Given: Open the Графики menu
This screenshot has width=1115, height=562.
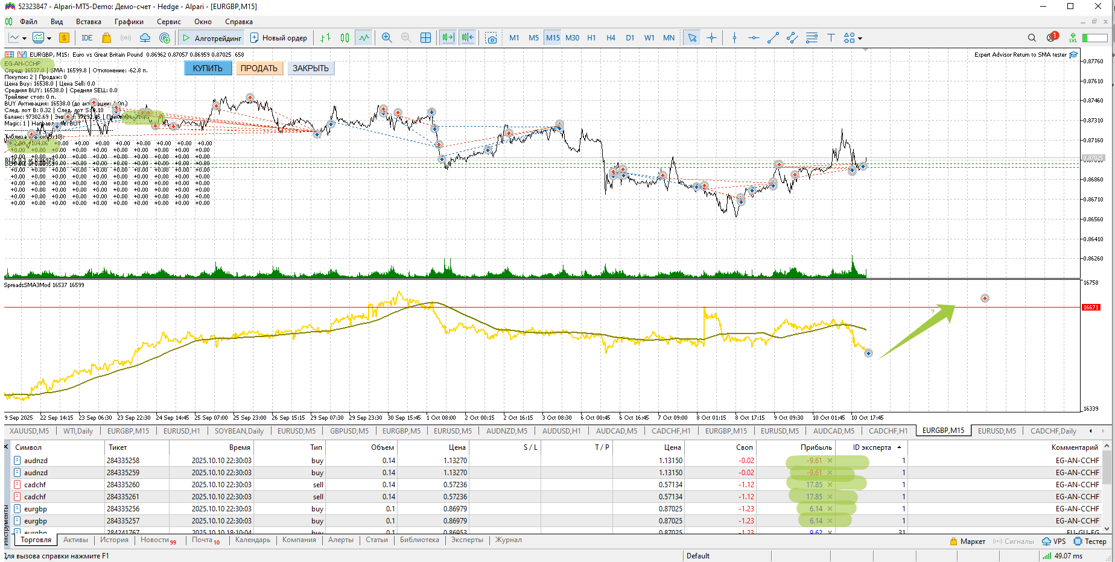Looking at the screenshot, I should (x=129, y=22).
